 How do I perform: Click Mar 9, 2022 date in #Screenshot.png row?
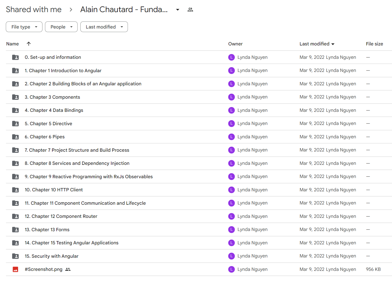[312, 269]
